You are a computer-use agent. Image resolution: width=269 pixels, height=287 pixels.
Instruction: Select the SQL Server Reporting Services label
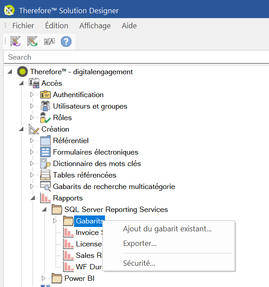click(x=116, y=210)
